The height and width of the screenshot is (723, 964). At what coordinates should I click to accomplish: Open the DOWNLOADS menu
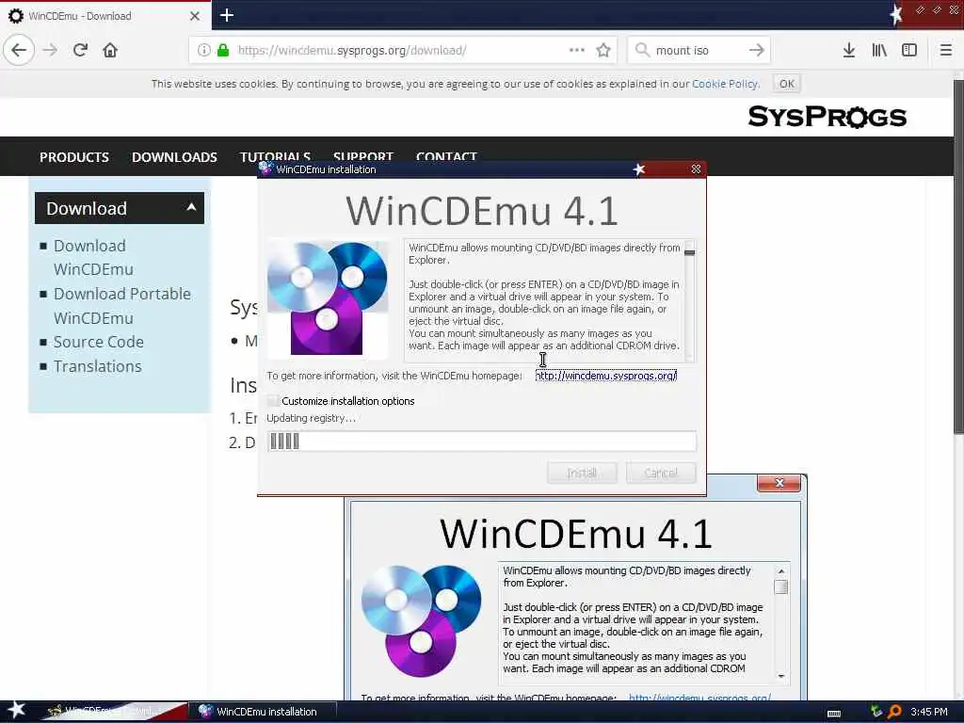point(174,157)
